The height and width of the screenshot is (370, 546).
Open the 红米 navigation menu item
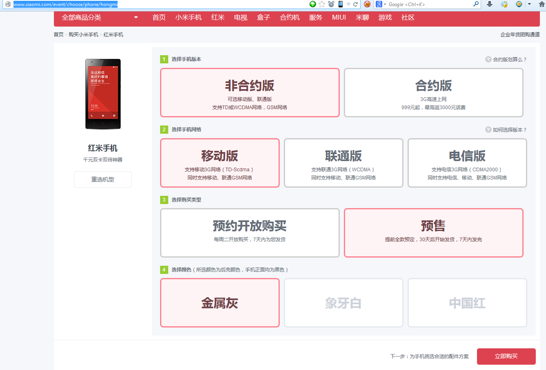(218, 18)
